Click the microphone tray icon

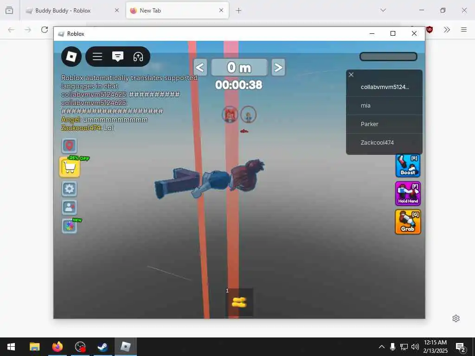[392, 347]
